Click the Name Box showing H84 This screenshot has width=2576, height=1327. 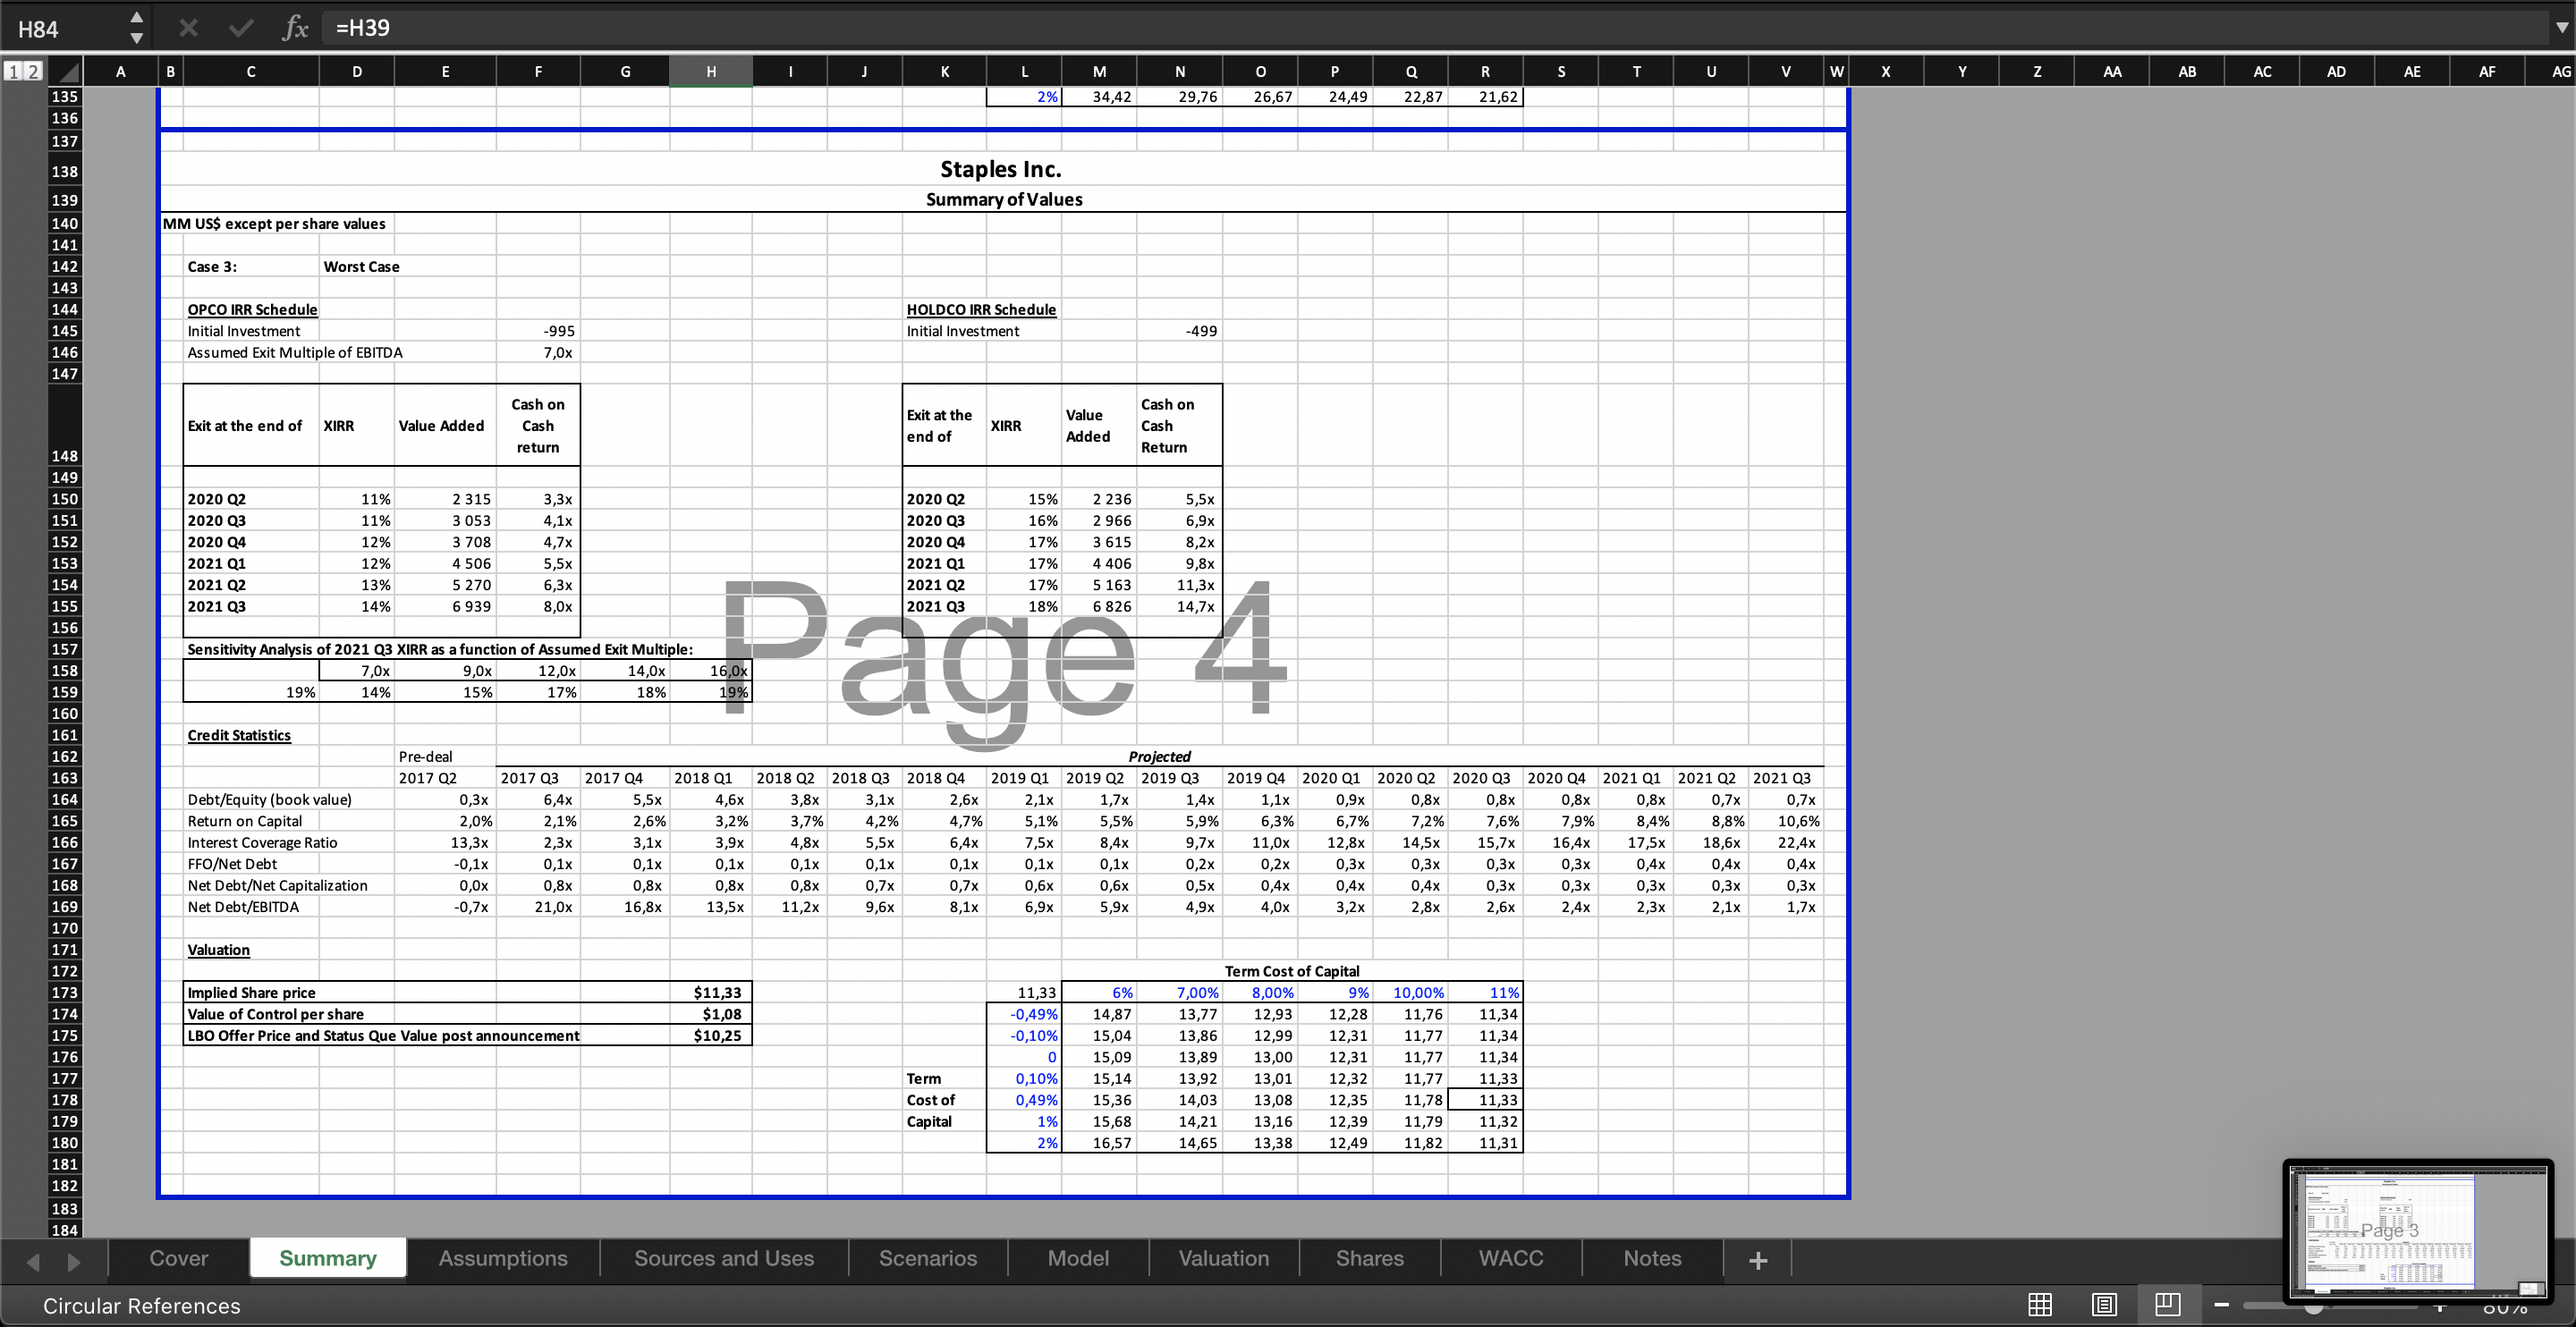click(x=65, y=28)
